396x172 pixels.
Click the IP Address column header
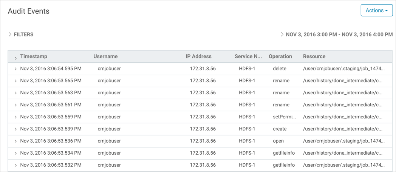pyautogui.click(x=198, y=56)
